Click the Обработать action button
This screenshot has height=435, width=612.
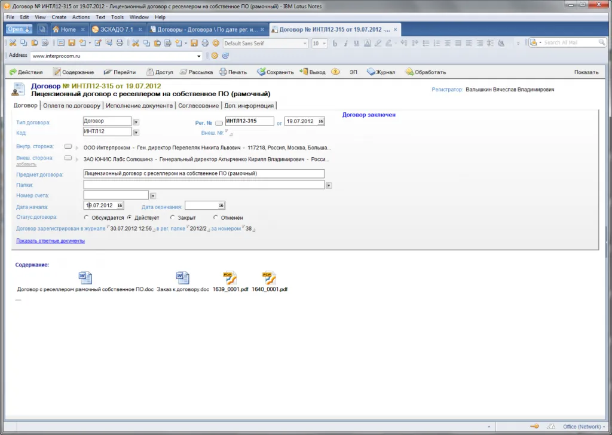pyautogui.click(x=426, y=72)
